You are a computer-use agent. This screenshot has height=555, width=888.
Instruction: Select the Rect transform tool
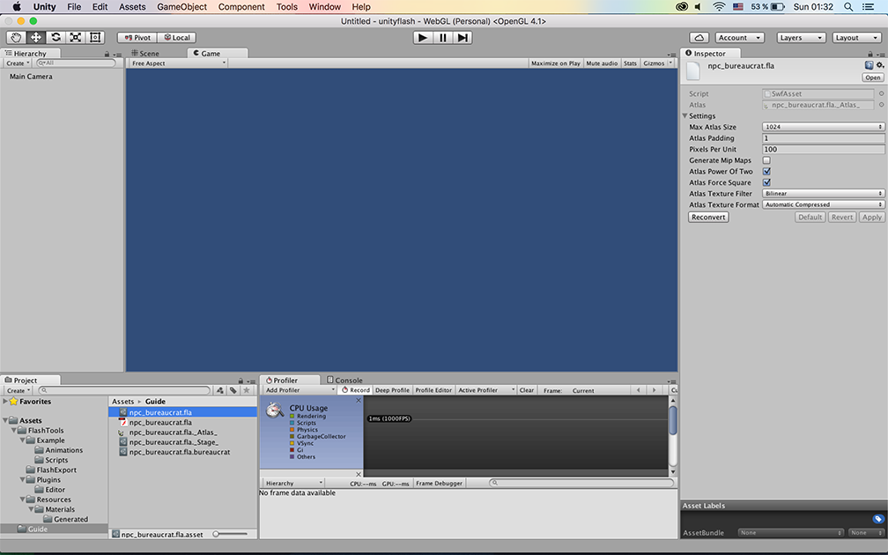(x=95, y=38)
